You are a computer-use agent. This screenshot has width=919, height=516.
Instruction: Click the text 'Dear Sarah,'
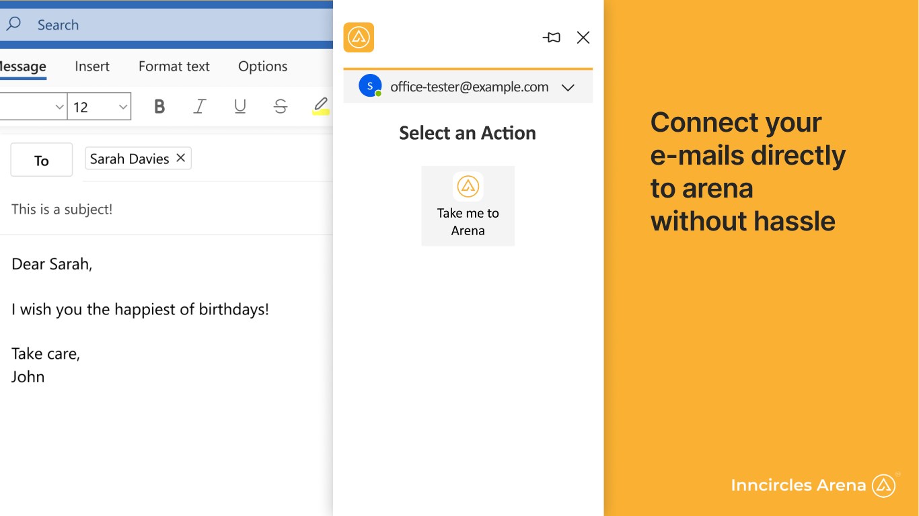click(52, 264)
